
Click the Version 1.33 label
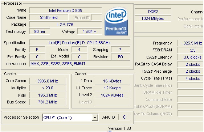click(119, 128)
